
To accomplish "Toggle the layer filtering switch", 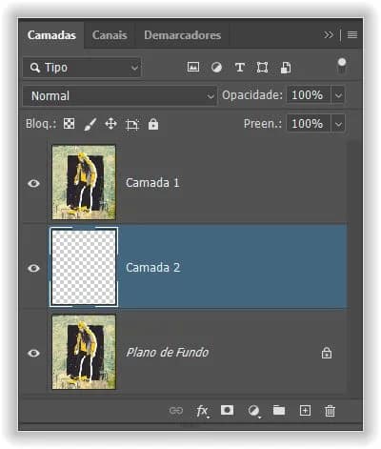I will (342, 66).
